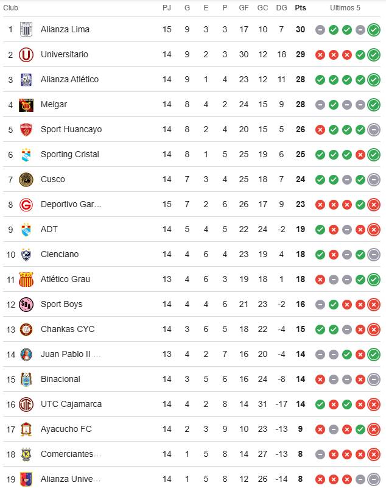This screenshot has width=386, height=491.
Task: Select the Ultimos 5 column header
Action: 345,8
